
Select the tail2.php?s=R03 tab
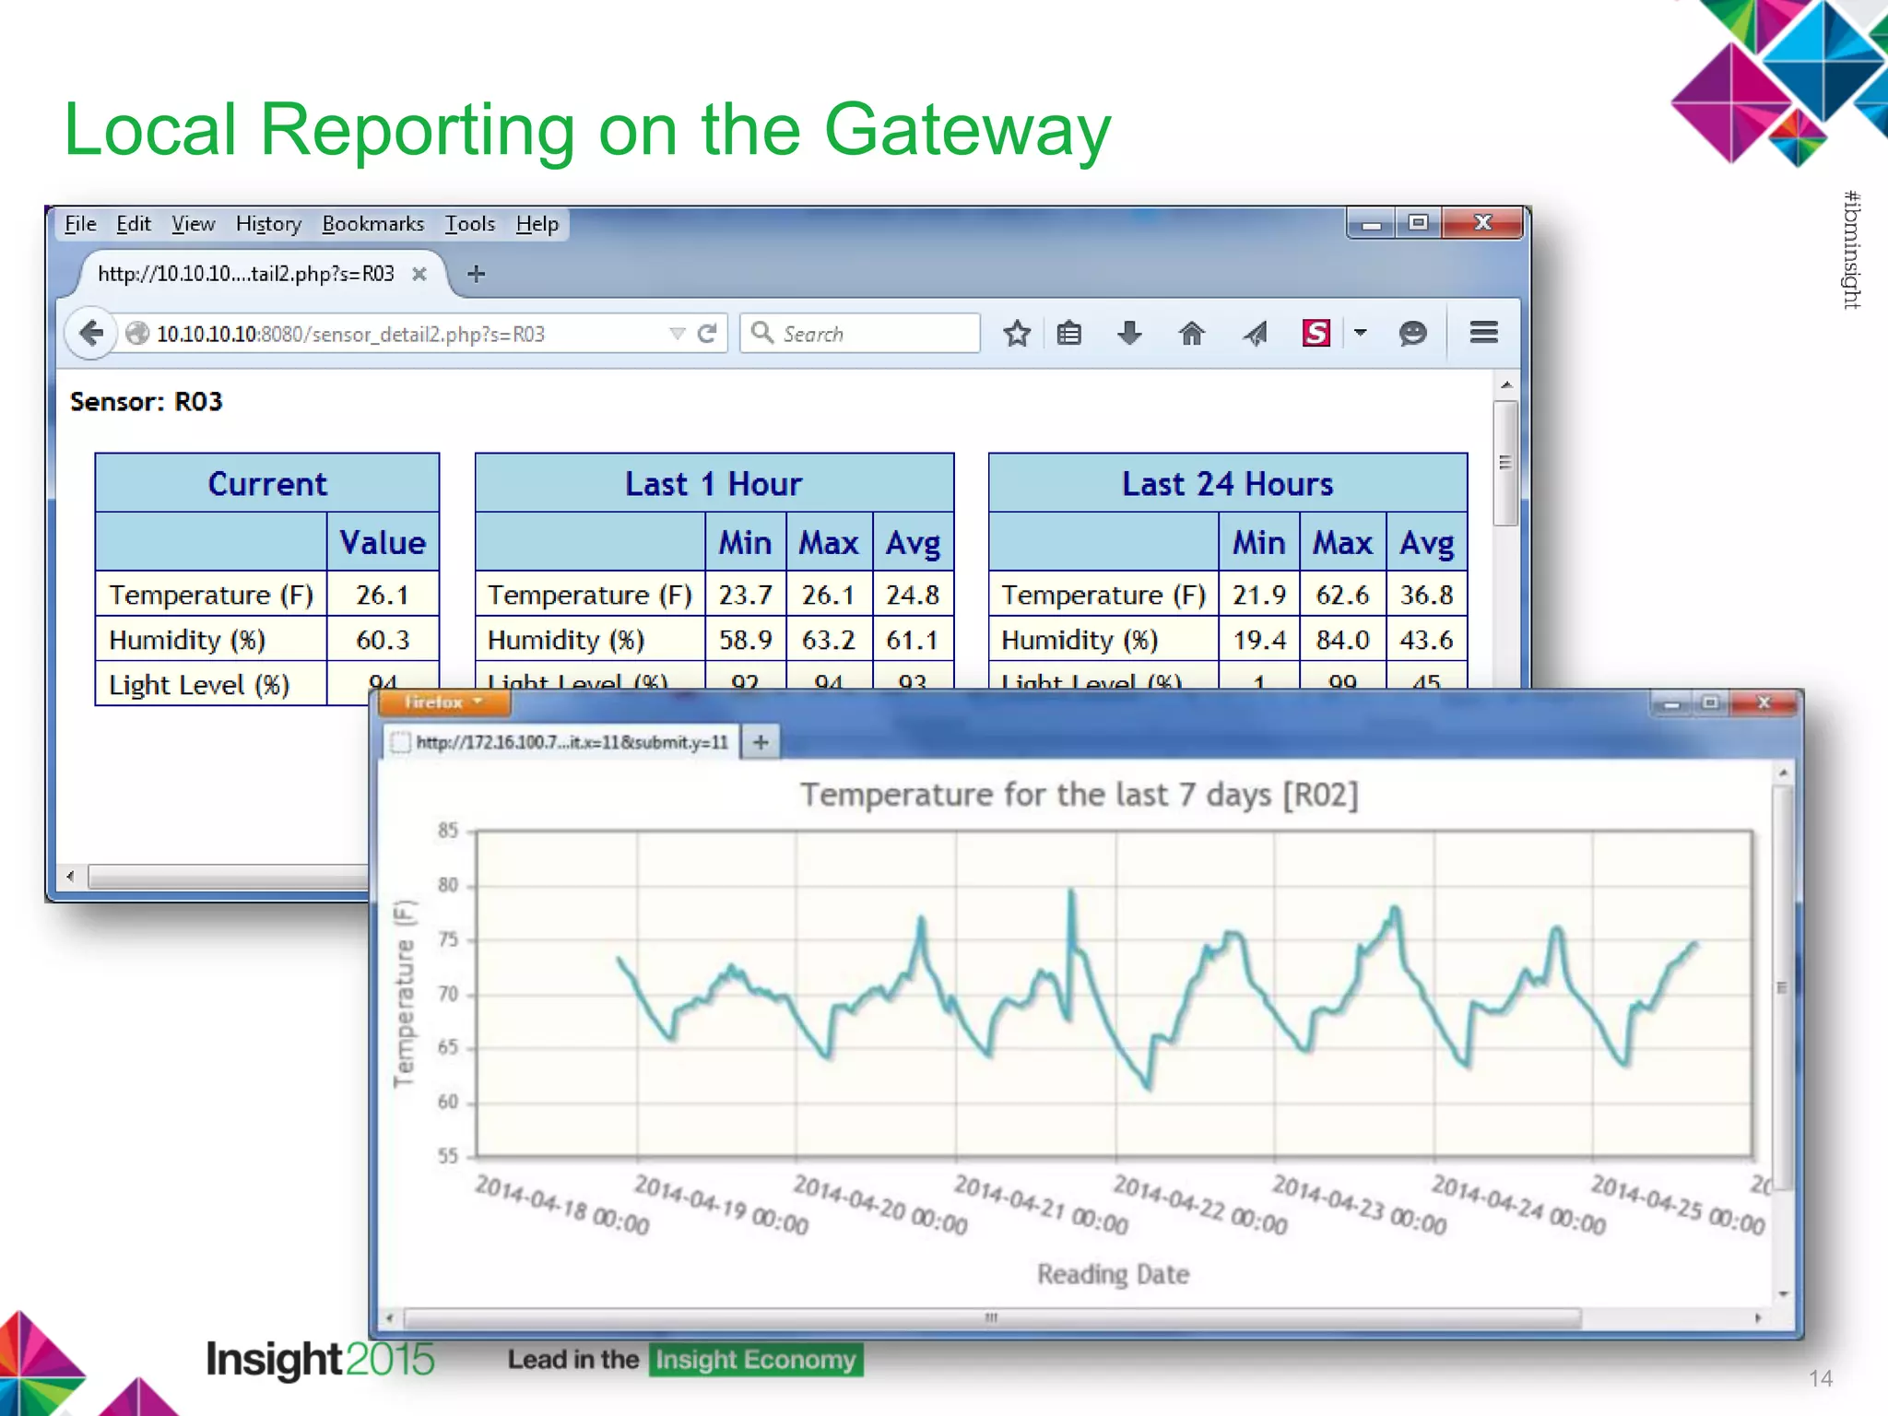(253, 274)
